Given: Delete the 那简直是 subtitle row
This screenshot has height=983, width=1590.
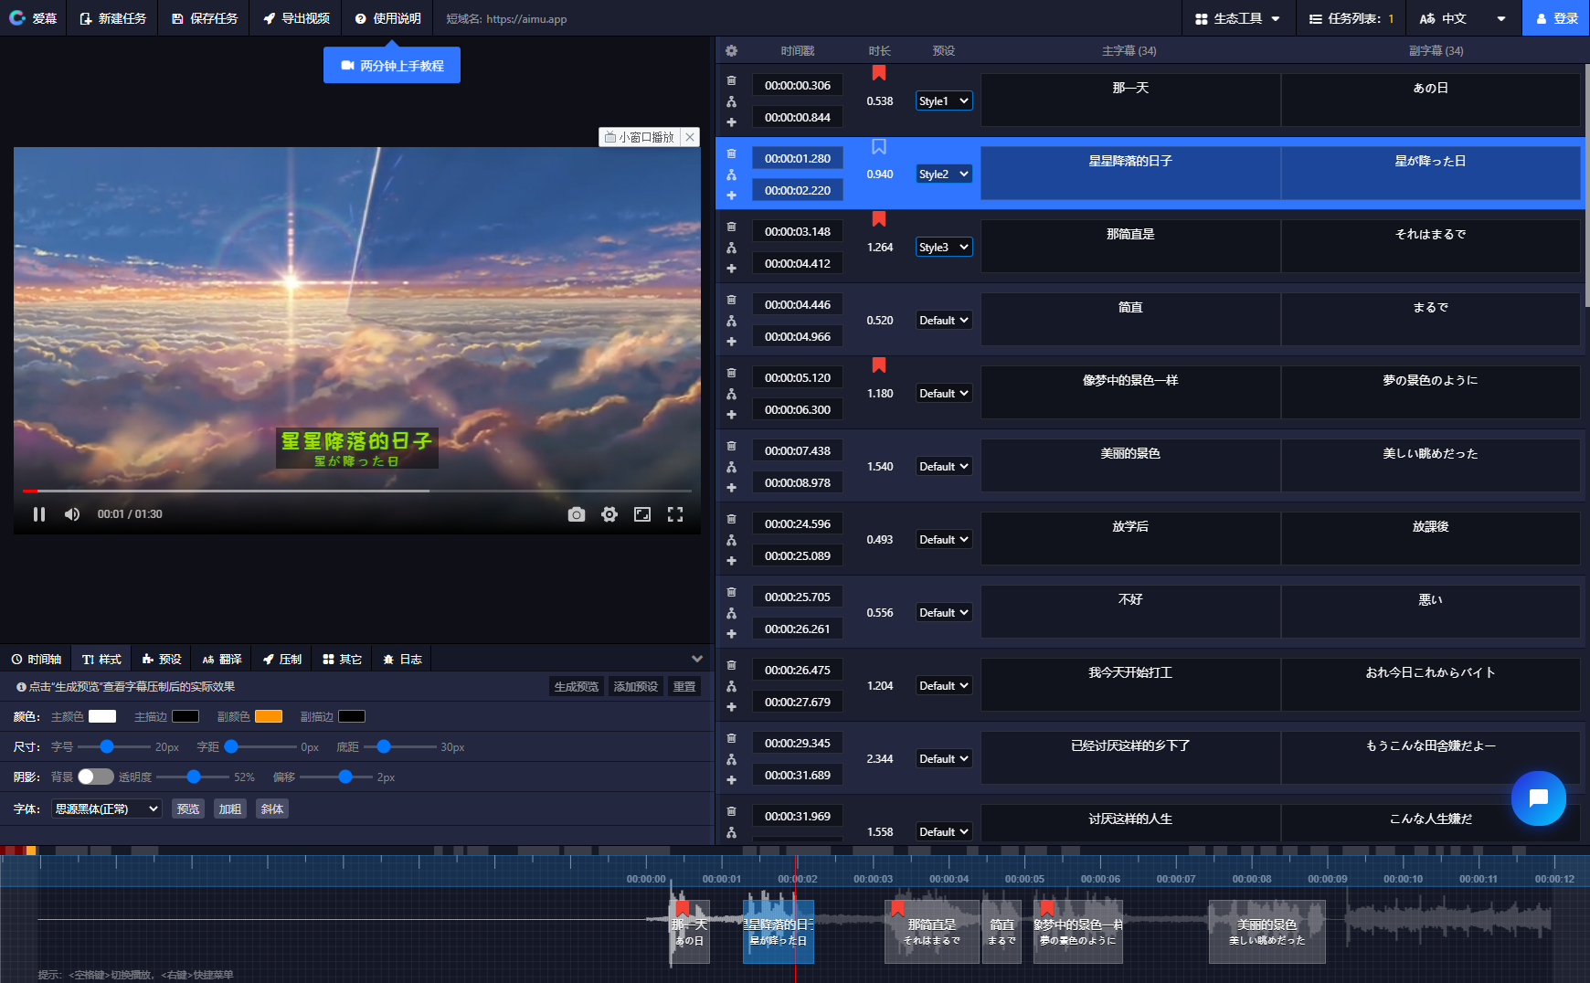Looking at the screenshot, I should tap(731, 227).
